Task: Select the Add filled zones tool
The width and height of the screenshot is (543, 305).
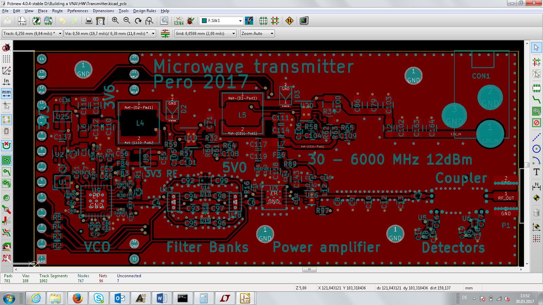Action: point(536,111)
